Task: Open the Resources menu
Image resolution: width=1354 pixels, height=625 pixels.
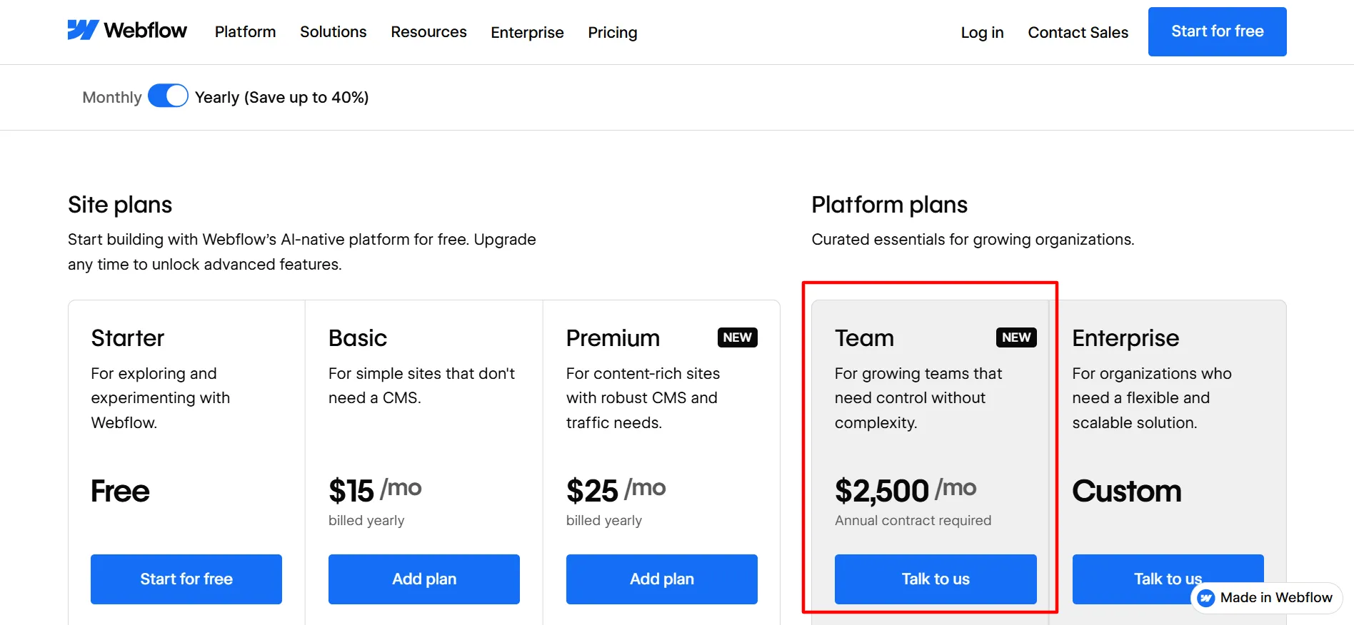Action: click(428, 32)
